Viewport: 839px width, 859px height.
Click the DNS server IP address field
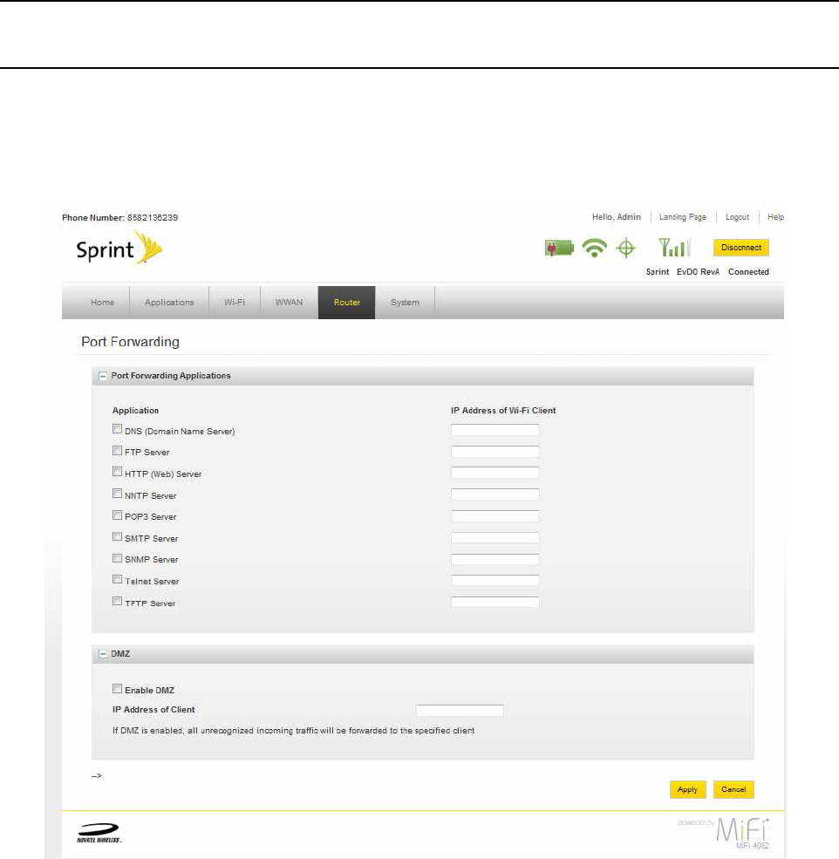coord(495,430)
